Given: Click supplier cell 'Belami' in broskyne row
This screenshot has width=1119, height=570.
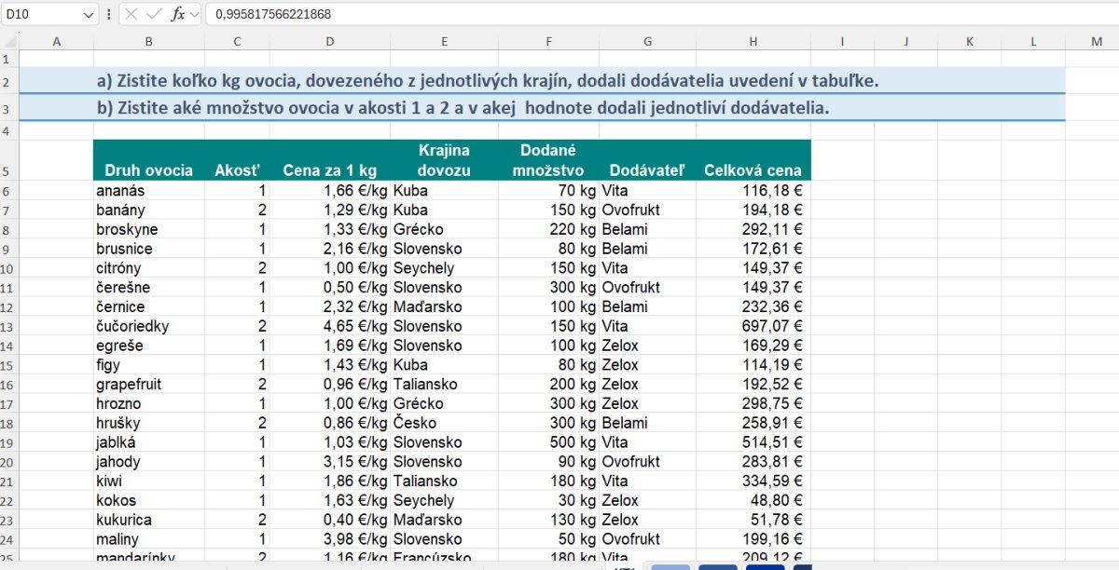Looking at the screenshot, I should (647, 229).
